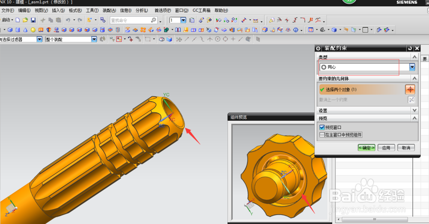Create a new file with New icon
429x224 pixels.
pyautogui.click(x=18, y=20)
